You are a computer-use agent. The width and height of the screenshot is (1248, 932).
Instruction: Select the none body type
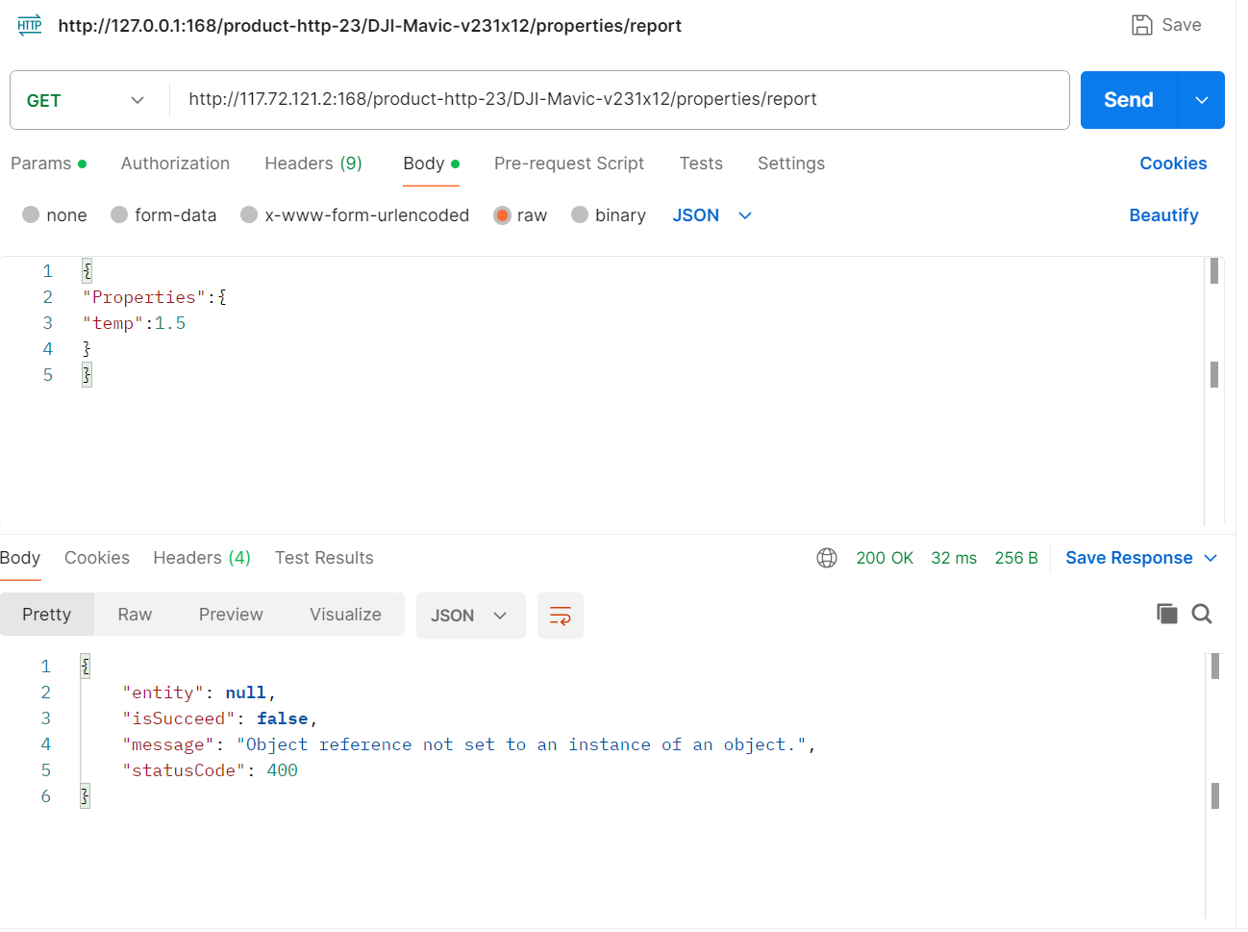tap(32, 215)
